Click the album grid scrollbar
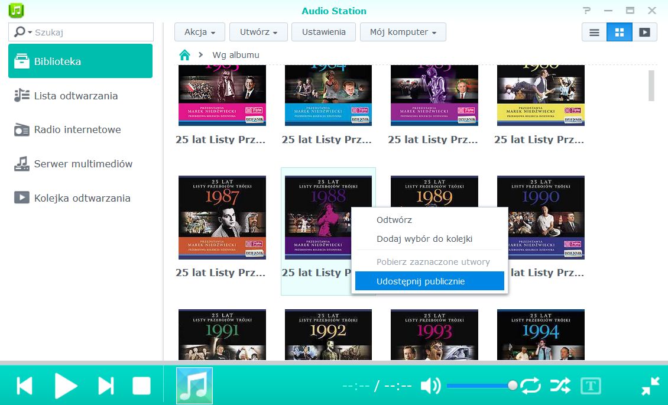Screen dimensions: 668x405 click(x=651, y=86)
